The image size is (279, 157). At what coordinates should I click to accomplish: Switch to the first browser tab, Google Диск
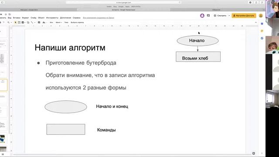tap(29, 10)
